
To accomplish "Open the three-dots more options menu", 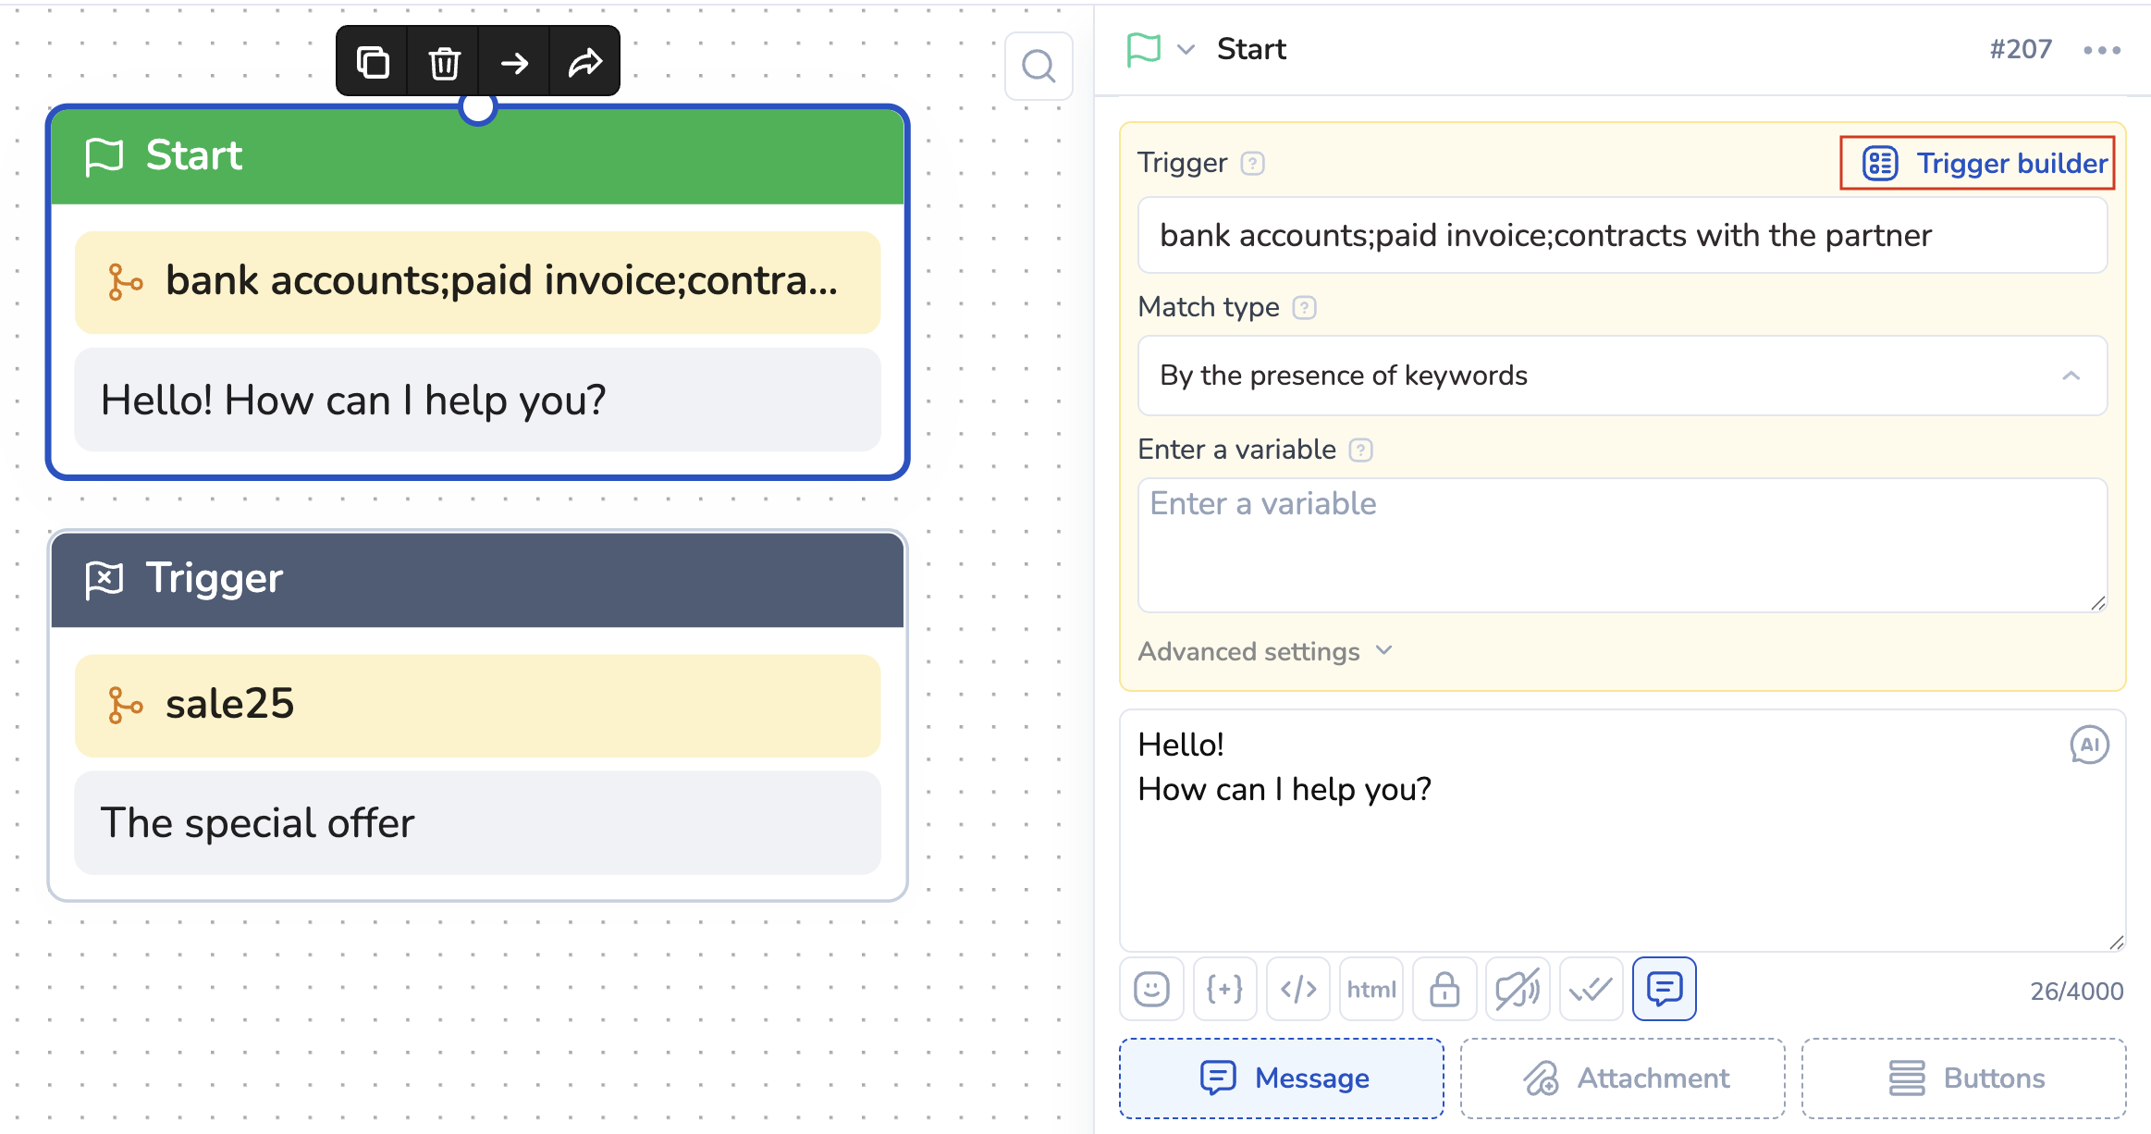I will [x=2101, y=50].
